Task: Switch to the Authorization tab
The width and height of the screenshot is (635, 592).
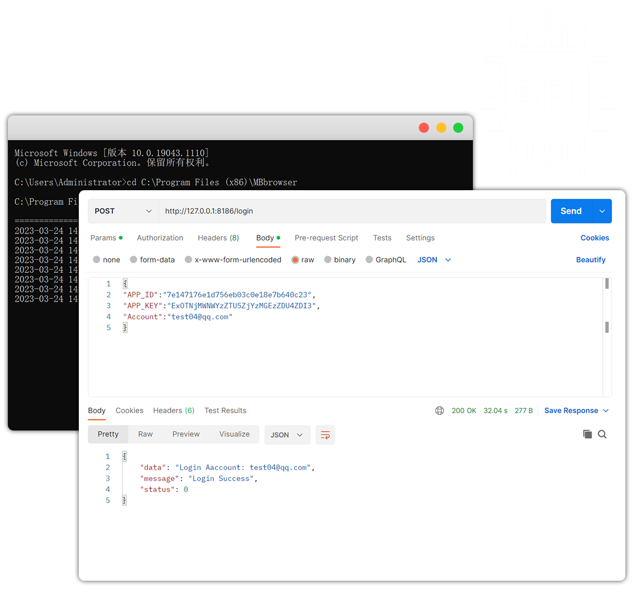Action: pyautogui.click(x=160, y=238)
